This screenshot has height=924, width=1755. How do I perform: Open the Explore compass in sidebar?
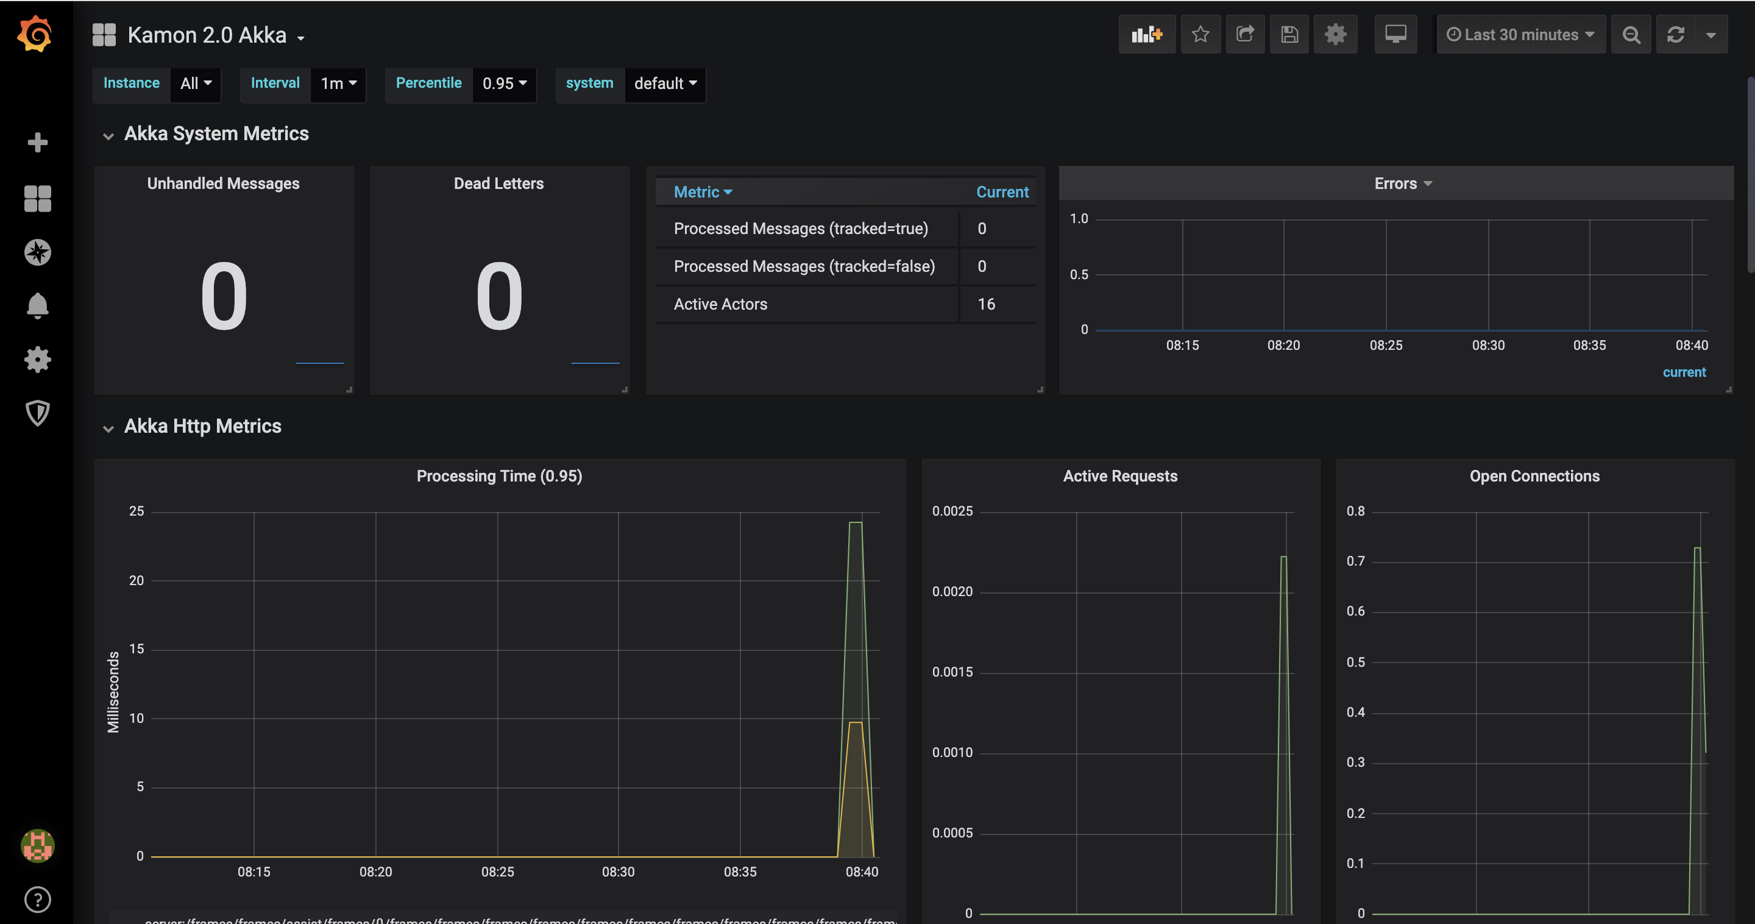[37, 253]
